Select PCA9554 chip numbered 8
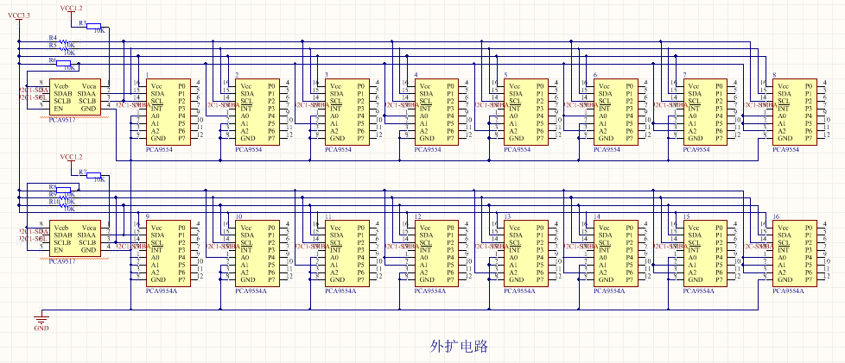This screenshot has width=845, height=363. [794, 112]
